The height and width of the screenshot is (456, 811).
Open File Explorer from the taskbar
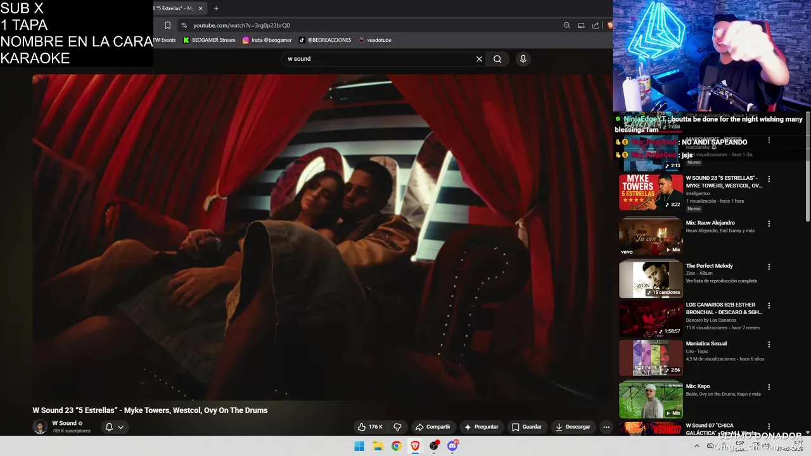pyautogui.click(x=378, y=446)
